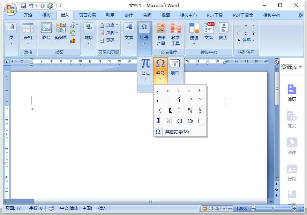Image resolution: width=307 pixels, height=215 pixels.
Task: Insert an equation with 公式
Action: pyautogui.click(x=145, y=69)
